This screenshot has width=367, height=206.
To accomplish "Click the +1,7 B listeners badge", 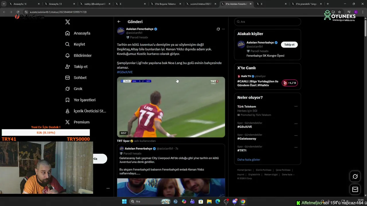I will tap(290, 83).
